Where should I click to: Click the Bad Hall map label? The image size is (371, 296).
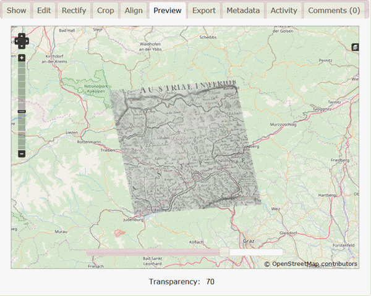(67, 30)
